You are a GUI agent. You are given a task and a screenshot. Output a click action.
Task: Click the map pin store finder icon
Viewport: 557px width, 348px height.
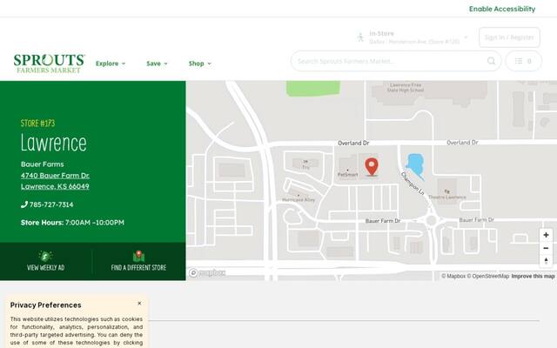pos(138,256)
